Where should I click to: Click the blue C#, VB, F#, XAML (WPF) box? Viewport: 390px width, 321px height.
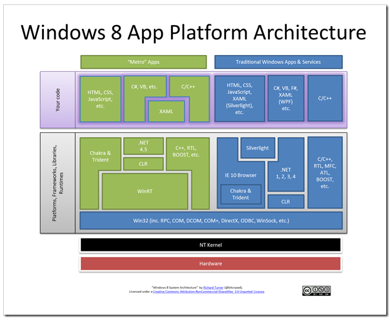(x=286, y=98)
